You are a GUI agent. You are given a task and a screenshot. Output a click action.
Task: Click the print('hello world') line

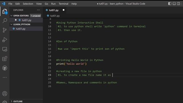pos(71,64)
